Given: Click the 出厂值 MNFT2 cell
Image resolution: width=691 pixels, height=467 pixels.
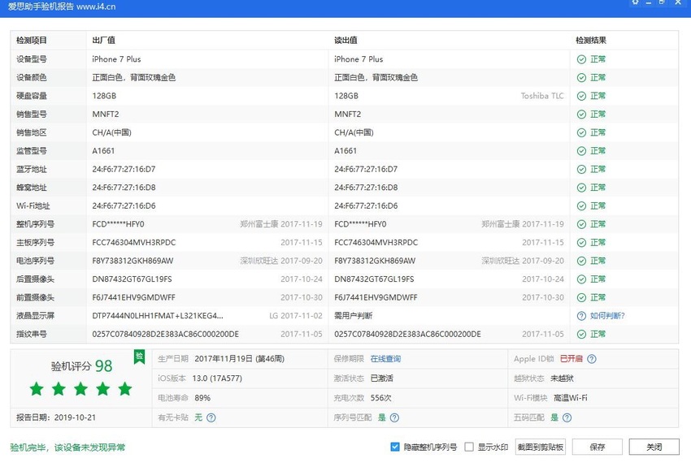Looking at the screenshot, I should point(106,115).
